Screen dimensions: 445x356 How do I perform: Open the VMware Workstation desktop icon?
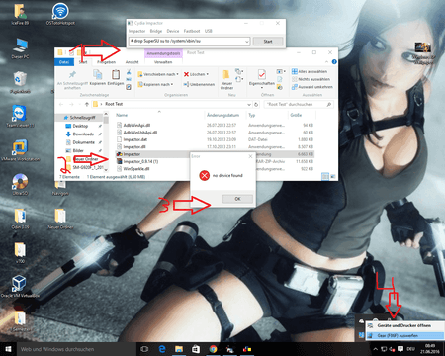click(x=20, y=150)
